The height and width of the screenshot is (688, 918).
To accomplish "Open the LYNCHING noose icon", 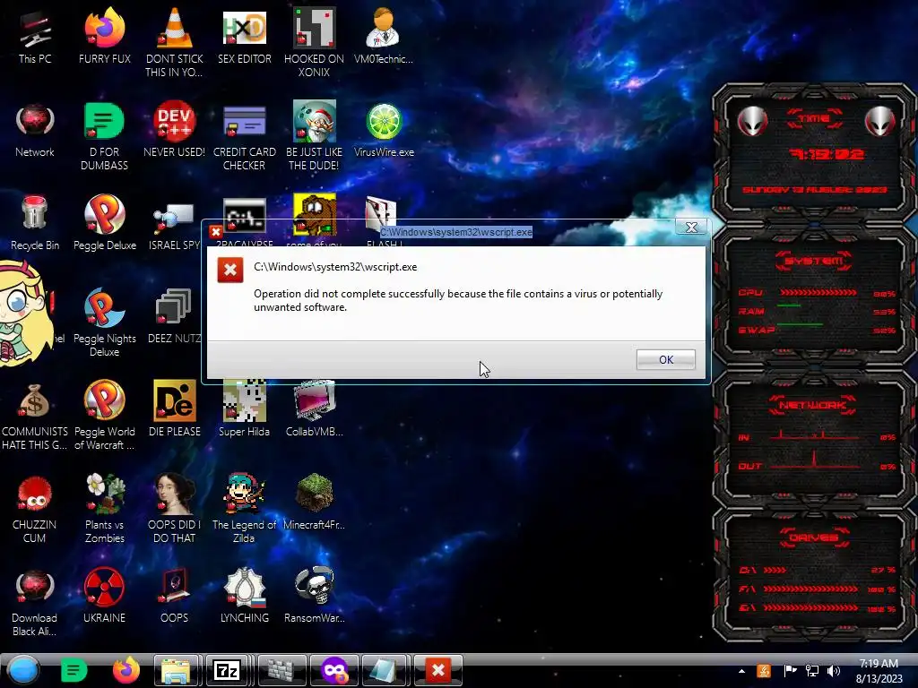I will (x=244, y=596).
